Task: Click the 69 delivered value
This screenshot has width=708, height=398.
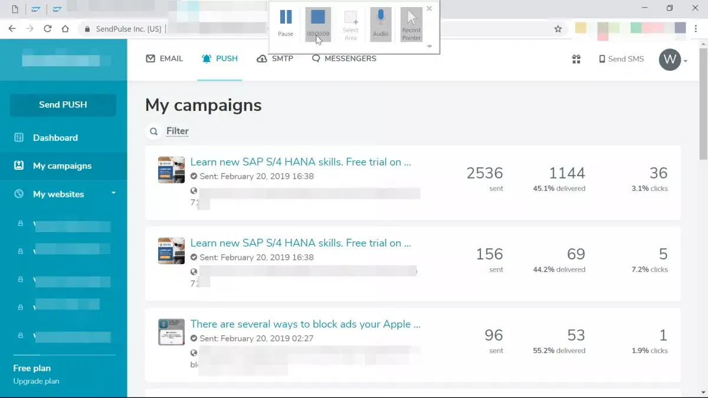Action: 576,254
